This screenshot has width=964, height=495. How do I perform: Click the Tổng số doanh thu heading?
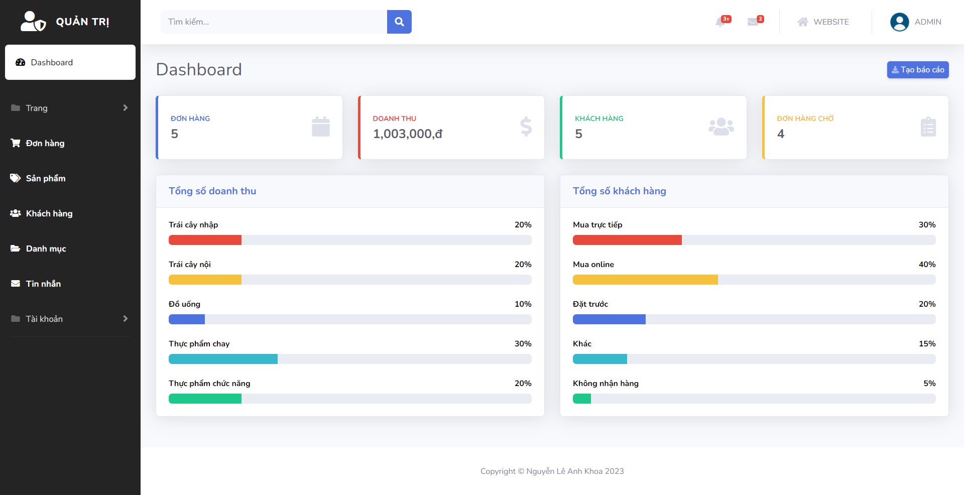click(212, 191)
